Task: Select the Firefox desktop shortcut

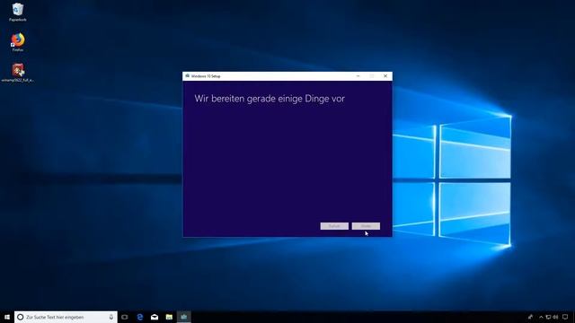Action: point(18,42)
